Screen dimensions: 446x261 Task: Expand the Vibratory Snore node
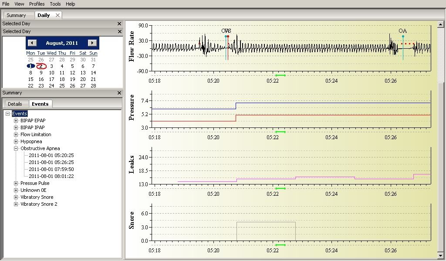[16, 197]
